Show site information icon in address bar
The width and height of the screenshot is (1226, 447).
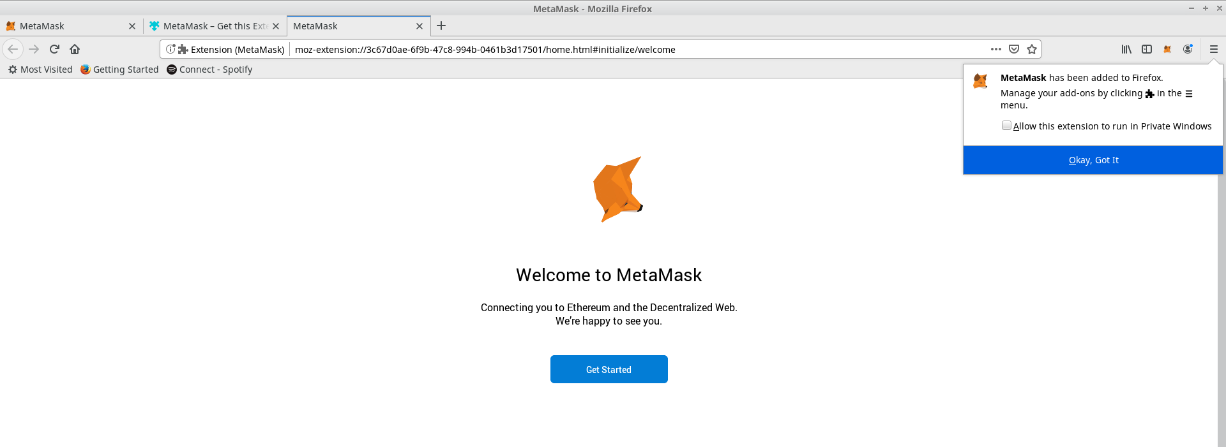170,49
